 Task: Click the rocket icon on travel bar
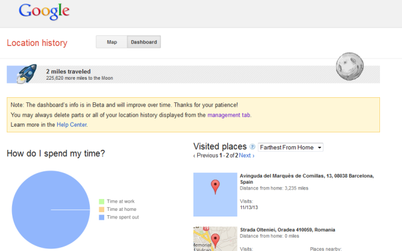[26, 74]
